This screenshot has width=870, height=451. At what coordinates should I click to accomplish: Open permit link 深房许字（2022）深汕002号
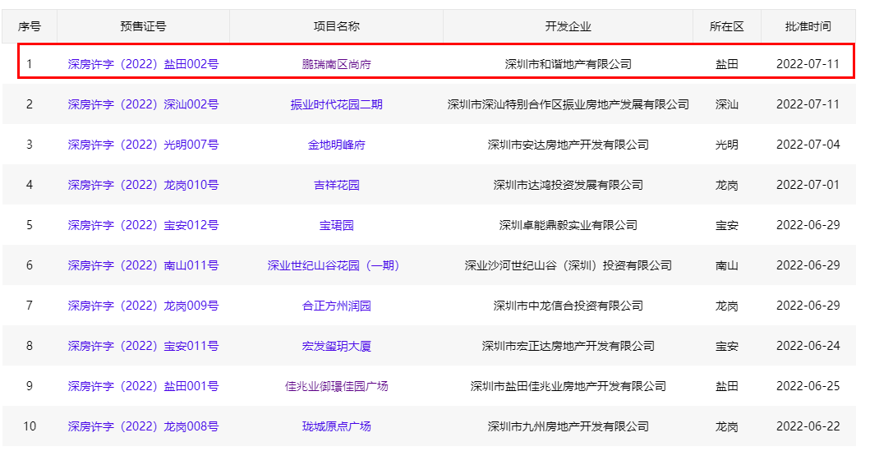click(x=143, y=104)
